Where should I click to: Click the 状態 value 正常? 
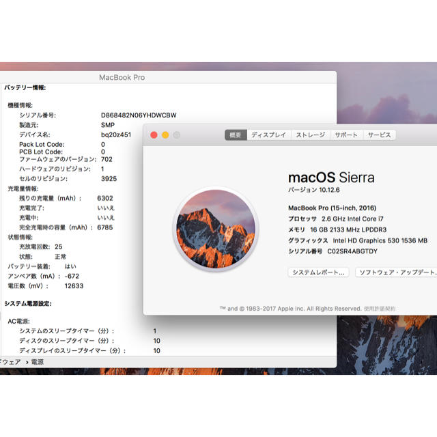coord(61,257)
